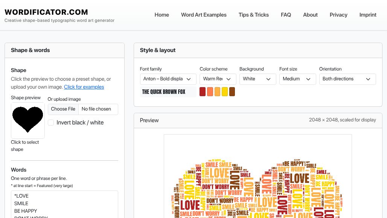
Task: Expand the Color scheme dropdown
Action: (218, 79)
